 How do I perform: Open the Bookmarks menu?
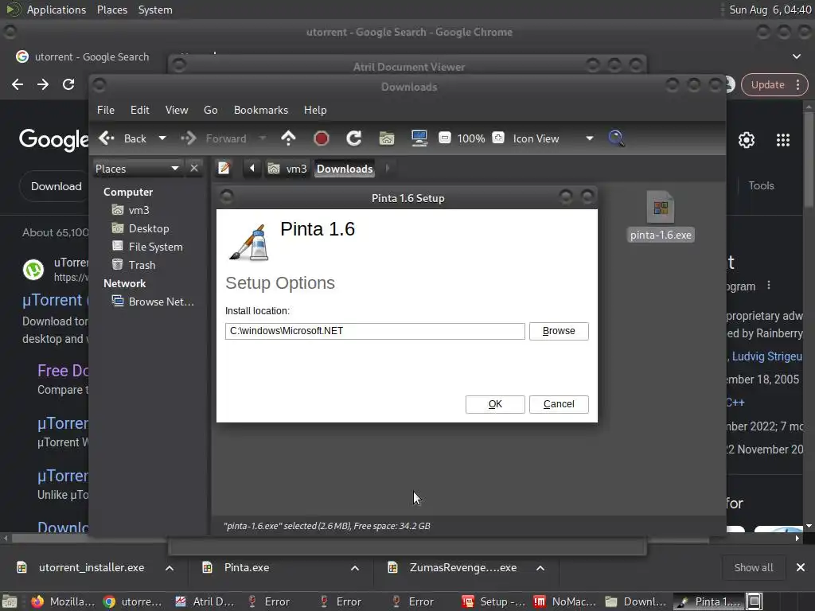[x=261, y=110]
